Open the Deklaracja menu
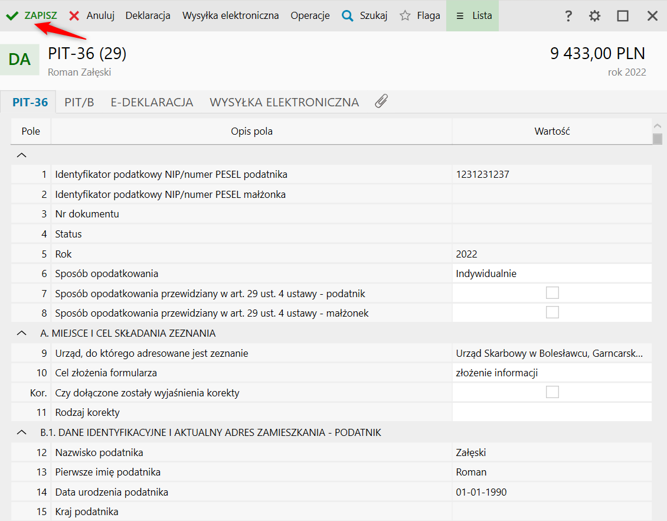 click(x=148, y=16)
